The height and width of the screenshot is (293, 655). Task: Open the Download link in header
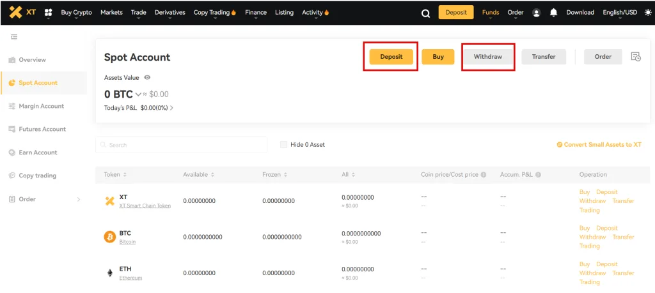(x=580, y=13)
